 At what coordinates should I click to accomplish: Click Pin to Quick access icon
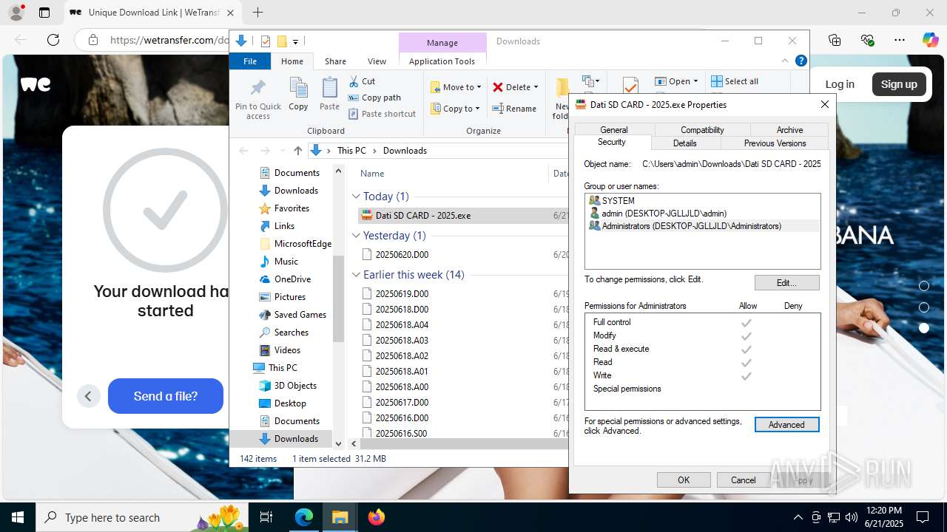point(258,98)
